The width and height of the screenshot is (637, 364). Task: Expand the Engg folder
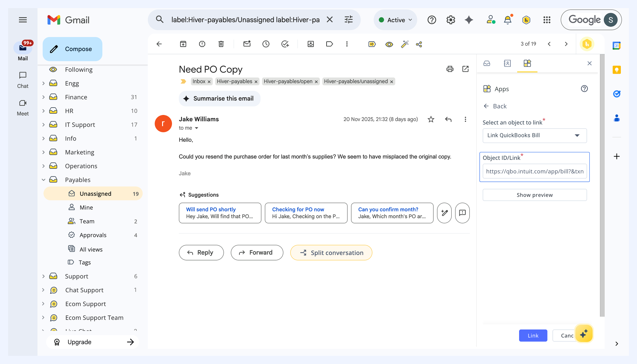[43, 83]
